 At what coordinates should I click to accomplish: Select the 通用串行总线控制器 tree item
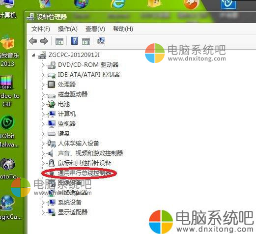pos(85,173)
